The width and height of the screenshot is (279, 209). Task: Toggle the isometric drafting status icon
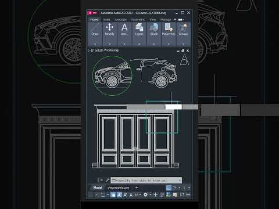125,195
